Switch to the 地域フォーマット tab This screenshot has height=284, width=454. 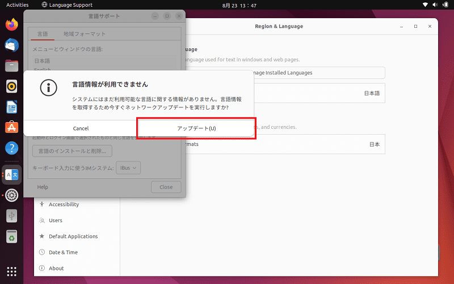[84, 34]
